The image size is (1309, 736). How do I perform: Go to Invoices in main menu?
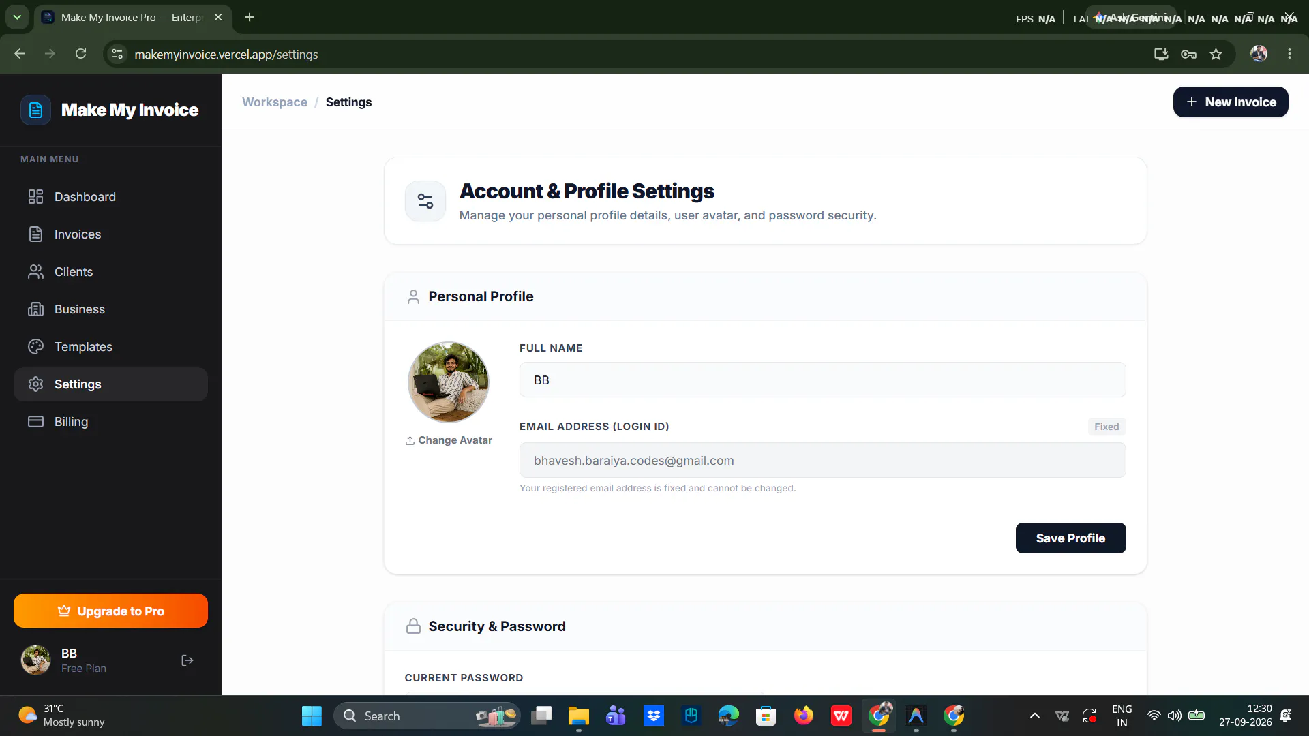click(110, 234)
